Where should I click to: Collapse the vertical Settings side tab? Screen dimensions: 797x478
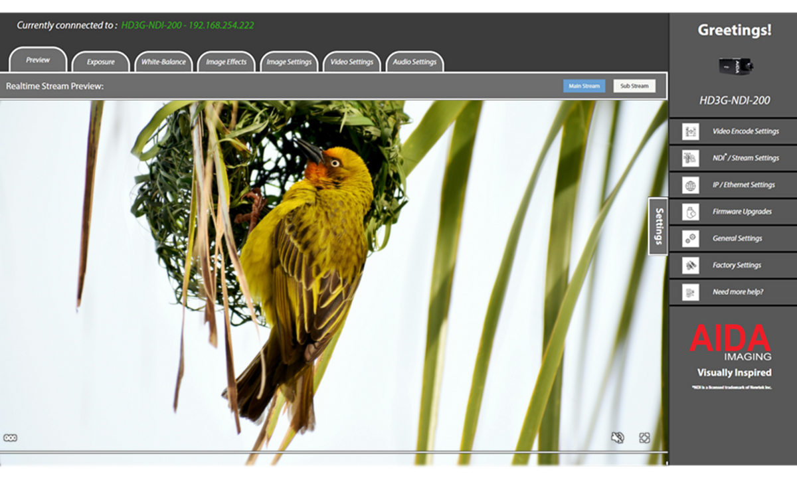pyautogui.click(x=658, y=226)
